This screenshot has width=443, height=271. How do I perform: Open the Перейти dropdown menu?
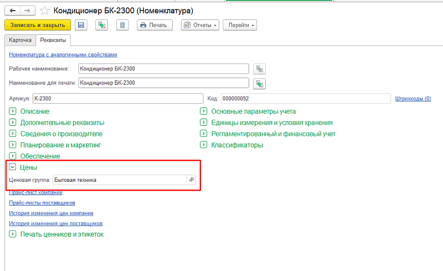[x=240, y=25]
